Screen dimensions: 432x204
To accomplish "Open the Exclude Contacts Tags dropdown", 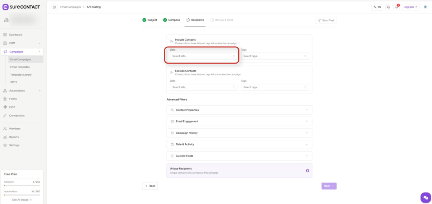I will (275, 87).
